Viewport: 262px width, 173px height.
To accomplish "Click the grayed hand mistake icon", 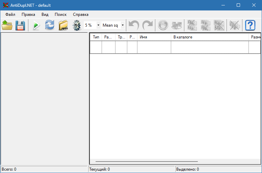I will click(163, 25).
